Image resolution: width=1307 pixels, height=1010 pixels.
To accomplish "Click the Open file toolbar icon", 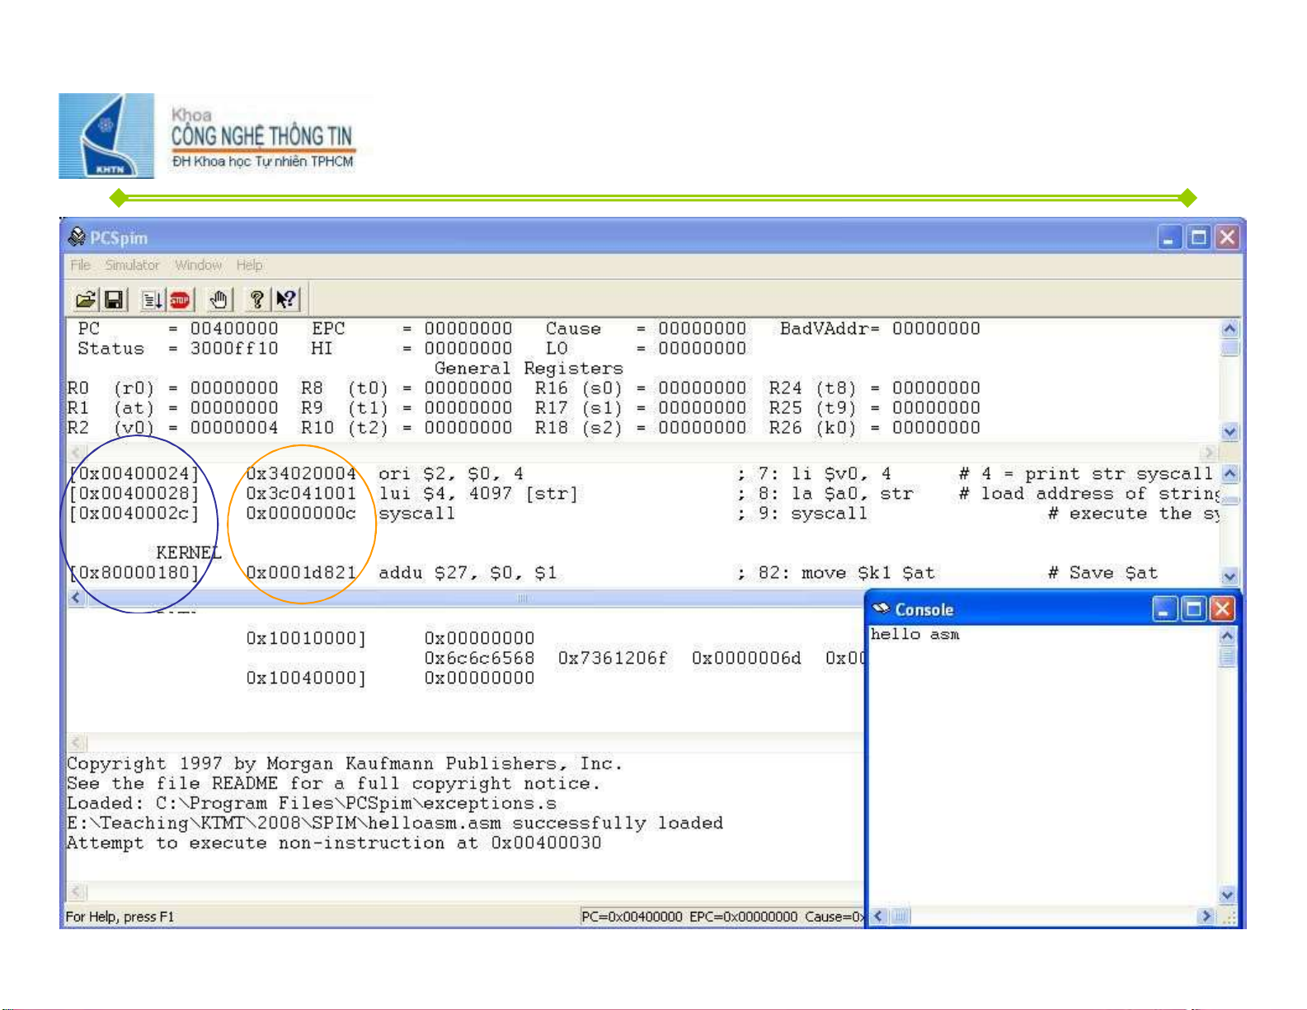I will 86,300.
